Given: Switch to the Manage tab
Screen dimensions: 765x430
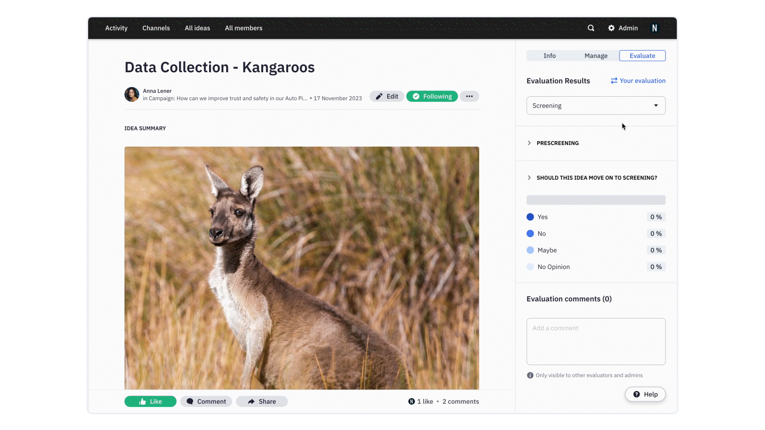Looking at the screenshot, I should (596, 56).
